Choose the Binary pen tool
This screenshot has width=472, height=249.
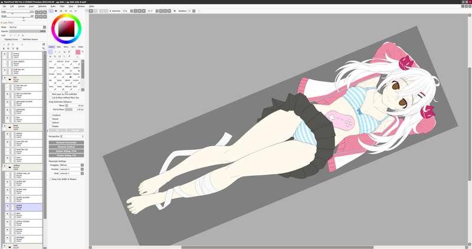60,76
